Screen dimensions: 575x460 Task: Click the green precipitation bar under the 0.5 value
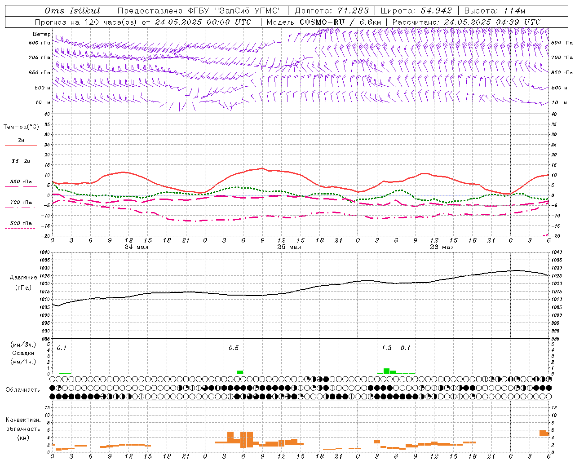240,372
